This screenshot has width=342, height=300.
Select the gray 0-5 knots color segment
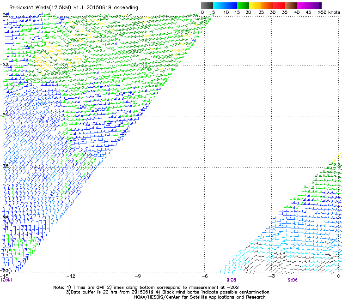[x=207, y=6]
